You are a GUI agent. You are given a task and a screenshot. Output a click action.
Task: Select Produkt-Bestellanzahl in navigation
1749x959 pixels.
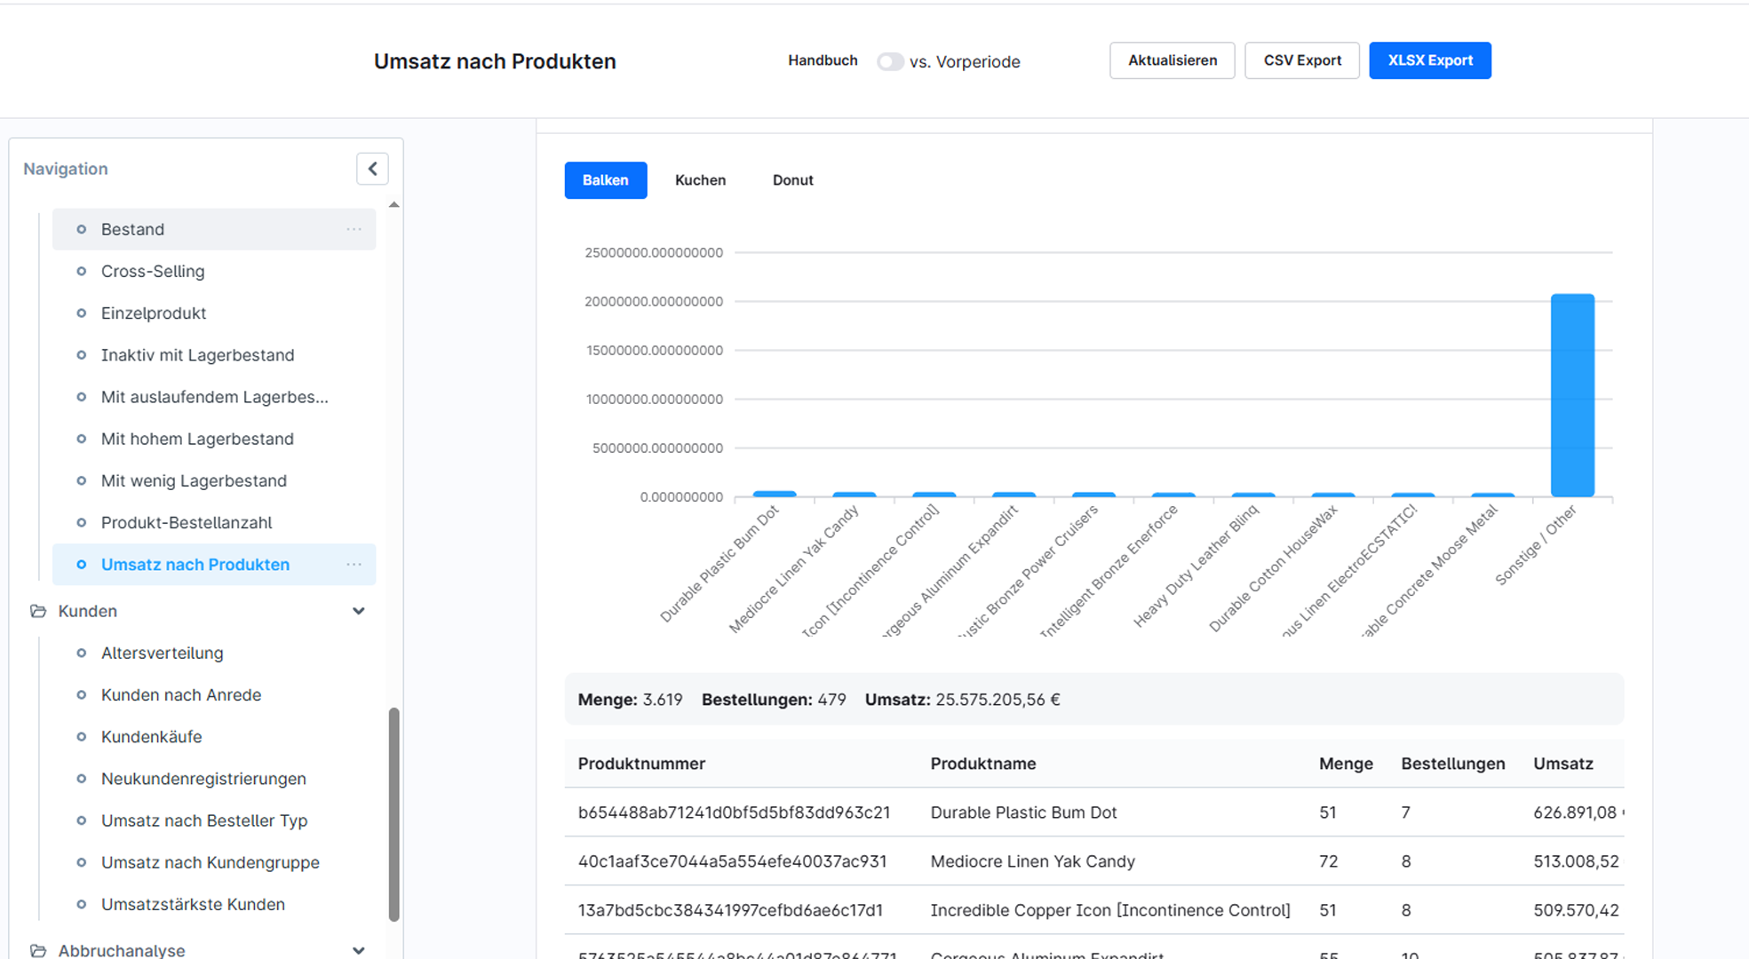pos(214,522)
